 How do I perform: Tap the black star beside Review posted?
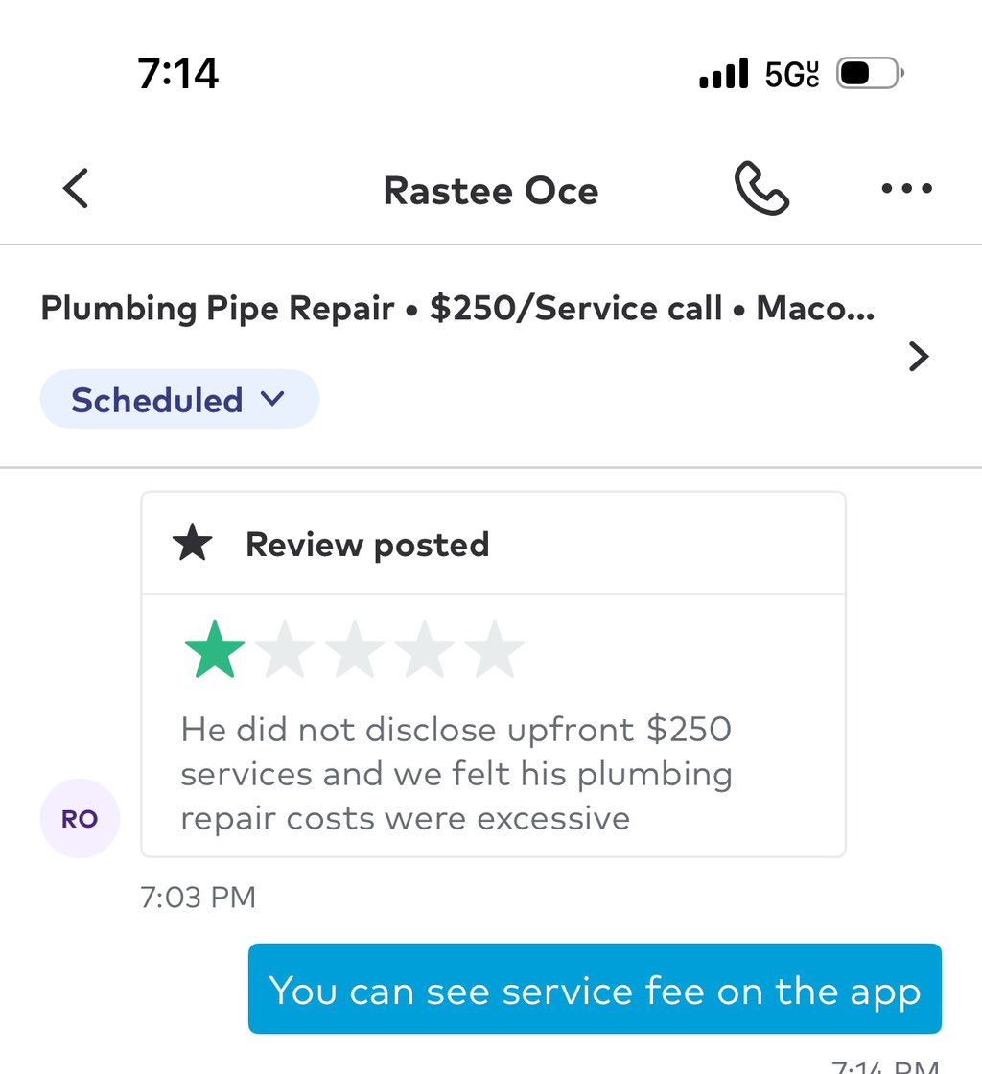tap(193, 543)
